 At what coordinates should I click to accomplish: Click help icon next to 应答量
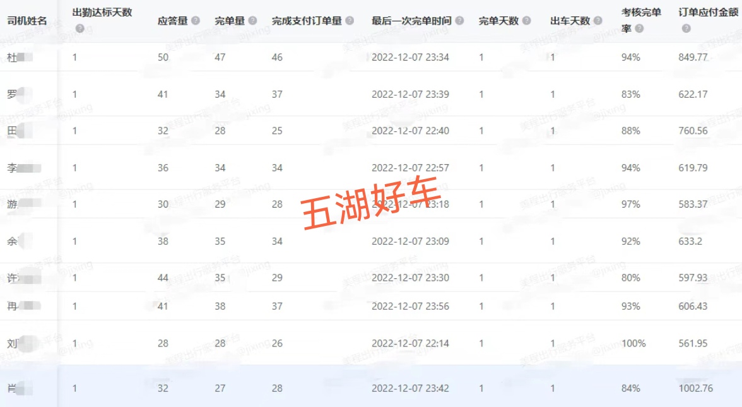196,21
